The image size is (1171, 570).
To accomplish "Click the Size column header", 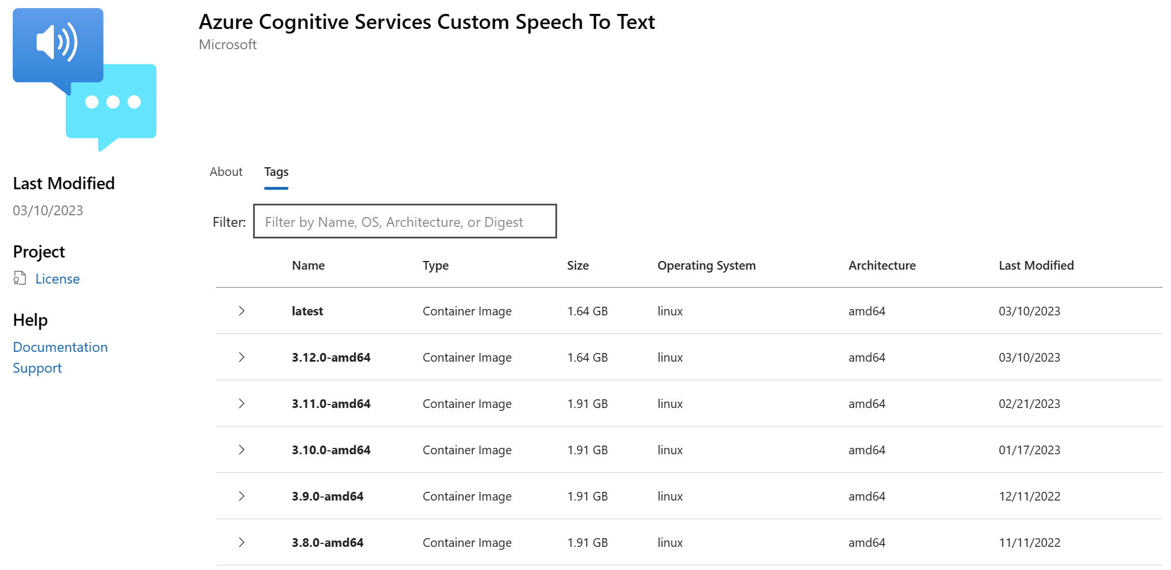I will click(577, 265).
